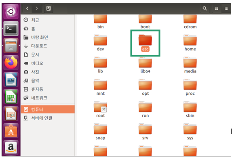232x158 pixels.
Task: Open the search magnifier in toolbar
Action: pyautogui.click(x=205, y=8)
